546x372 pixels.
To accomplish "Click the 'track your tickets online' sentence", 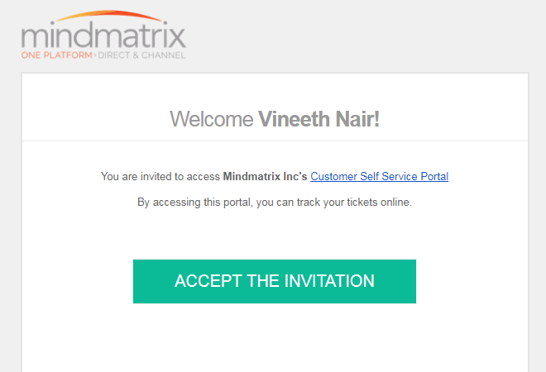I will [x=354, y=203].
